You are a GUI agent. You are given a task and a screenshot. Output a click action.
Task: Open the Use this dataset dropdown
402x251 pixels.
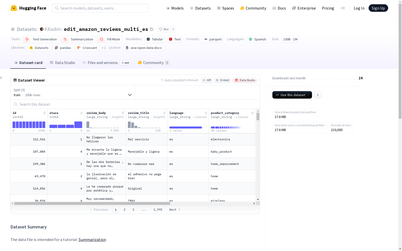point(292,95)
